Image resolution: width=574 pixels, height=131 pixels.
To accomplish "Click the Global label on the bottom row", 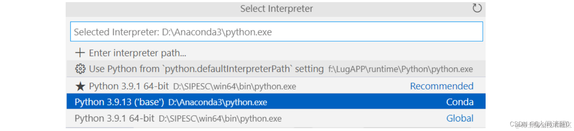I will tap(460, 118).
